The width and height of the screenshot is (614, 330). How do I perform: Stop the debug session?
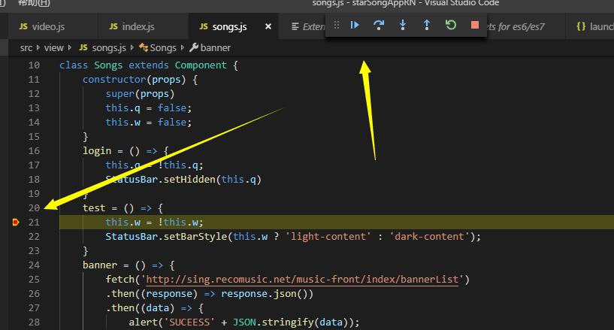click(475, 26)
